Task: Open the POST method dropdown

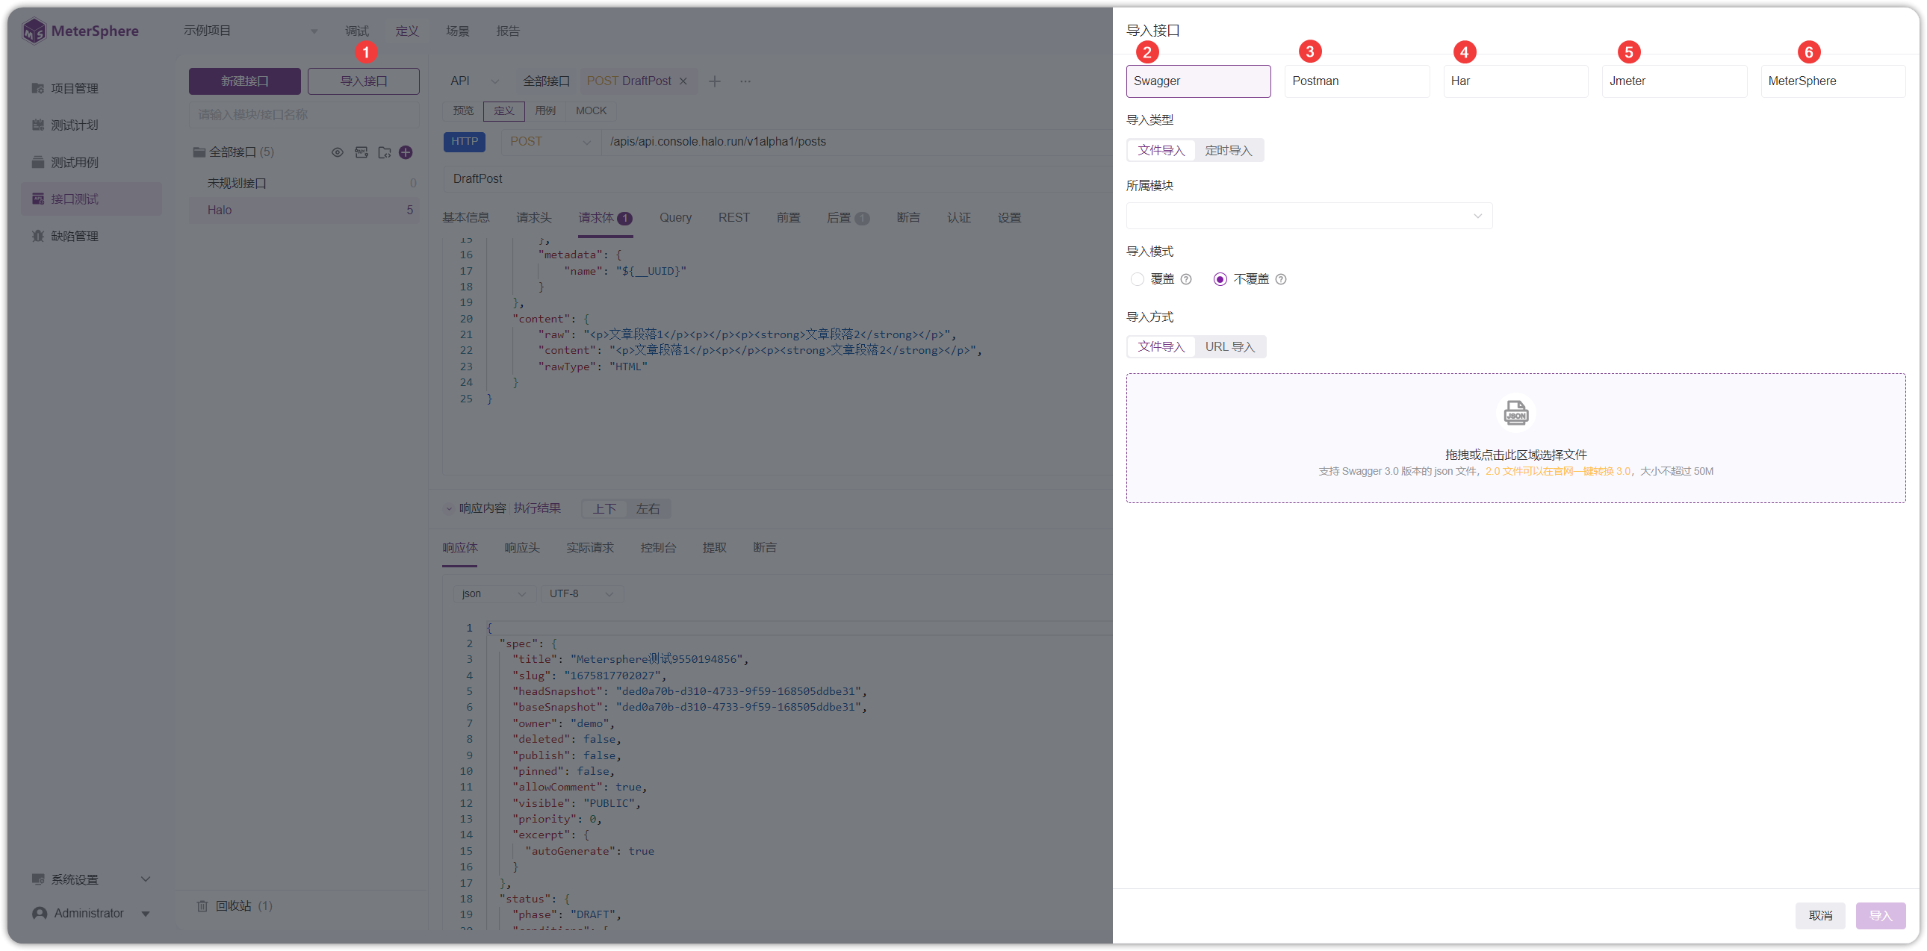Action: click(550, 141)
